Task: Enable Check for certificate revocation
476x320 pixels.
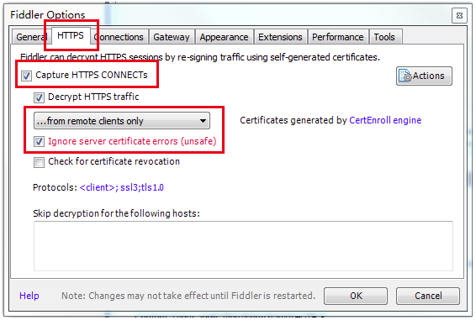Action: click(39, 162)
